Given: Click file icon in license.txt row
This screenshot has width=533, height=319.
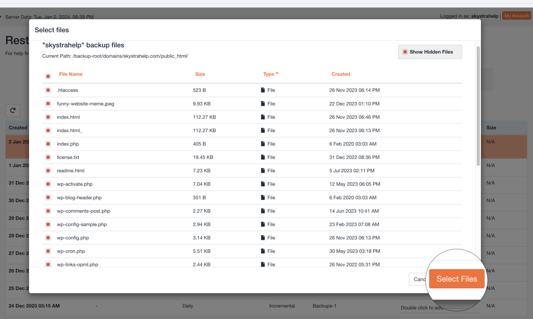Looking at the screenshot, I should (263, 157).
